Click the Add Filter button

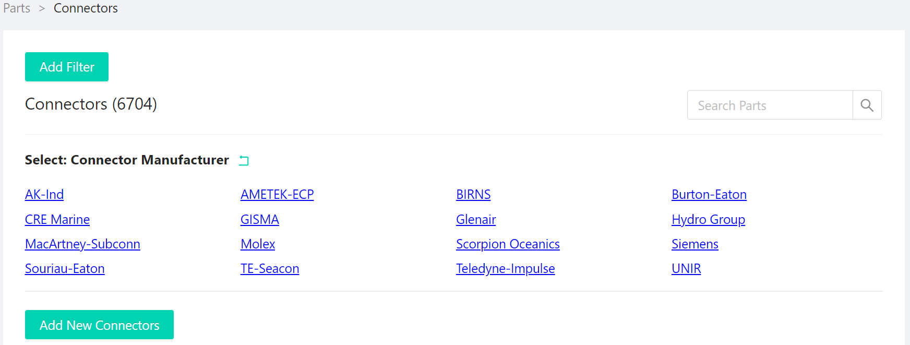click(x=67, y=67)
